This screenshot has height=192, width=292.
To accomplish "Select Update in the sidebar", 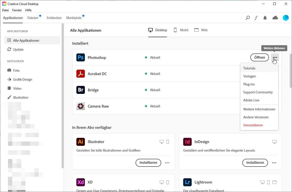I will [x=18, y=49].
